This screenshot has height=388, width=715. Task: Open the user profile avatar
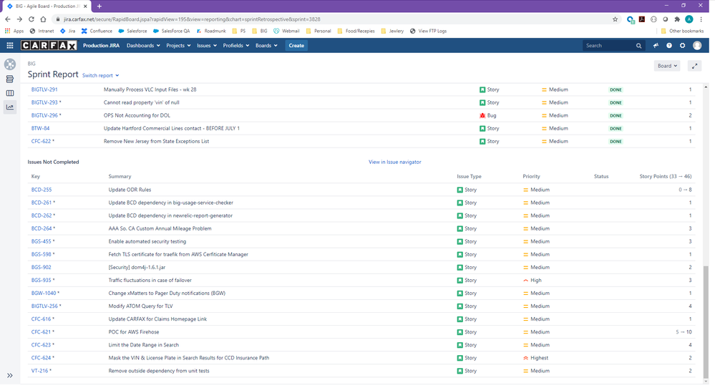click(x=697, y=46)
